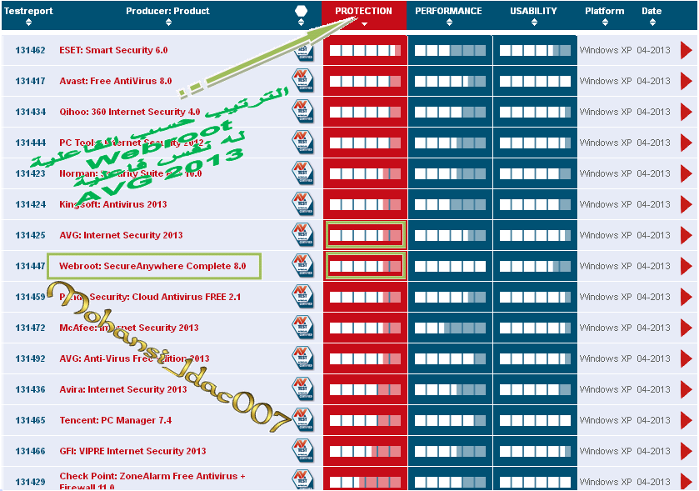
Task: Click the performance score bar for Webroot
Action: (x=450, y=266)
